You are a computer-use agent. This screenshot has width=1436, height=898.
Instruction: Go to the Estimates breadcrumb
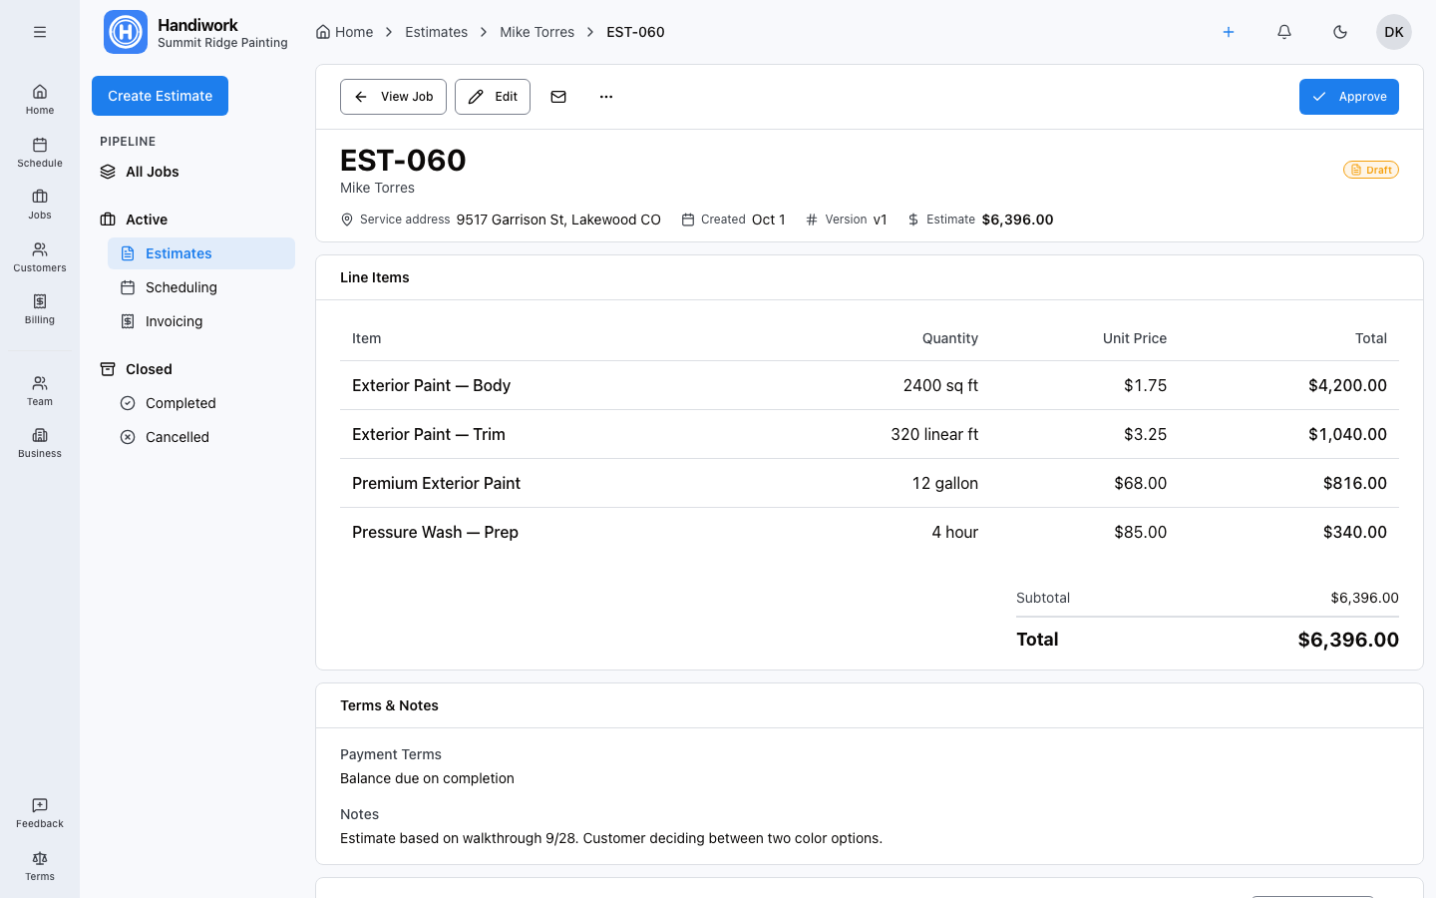pyautogui.click(x=436, y=32)
